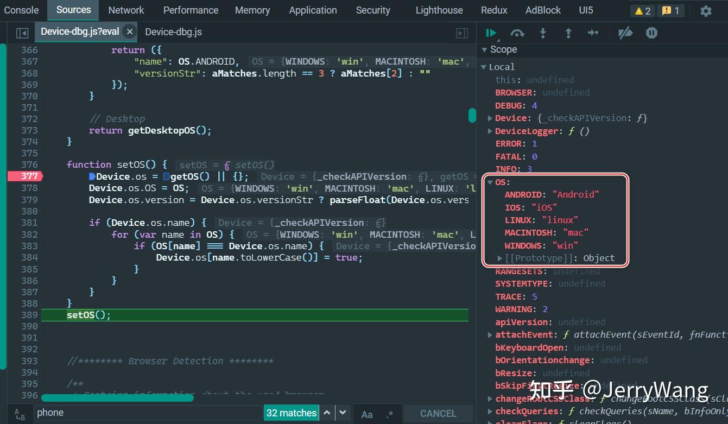The height and width of the screenshot is (424, 728).
Task: Open the Redux tab
Action: tap(494, 10)
